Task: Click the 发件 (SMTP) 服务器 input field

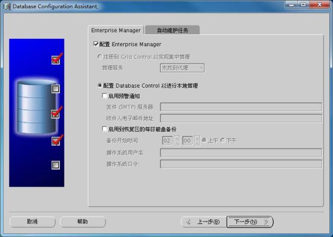Action: click(241, 107)
